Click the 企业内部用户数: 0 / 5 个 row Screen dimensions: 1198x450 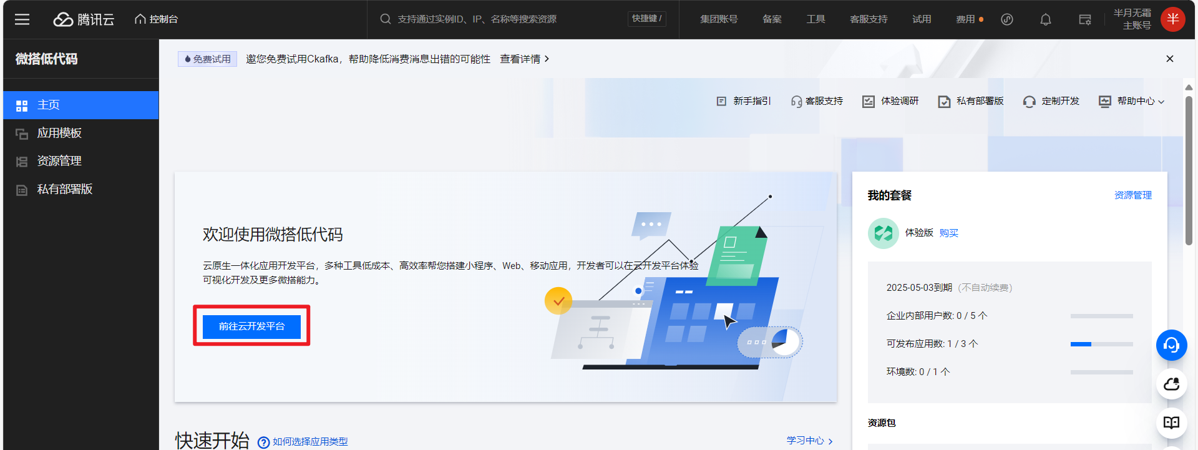tap(1010, 316)
